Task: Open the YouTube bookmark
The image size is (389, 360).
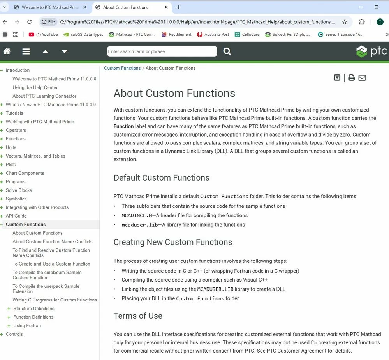Action: (x=43, y=35)
